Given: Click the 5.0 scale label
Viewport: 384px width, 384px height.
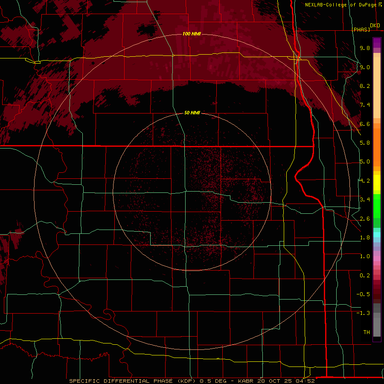Looking at the screenshot, I should pyautogui.click(x=365, y=162).
